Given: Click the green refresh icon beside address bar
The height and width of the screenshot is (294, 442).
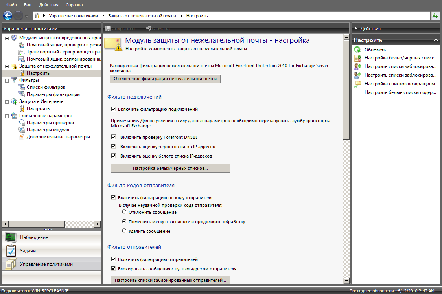Looking at the screenshot, I should click(x=435, y=16).
